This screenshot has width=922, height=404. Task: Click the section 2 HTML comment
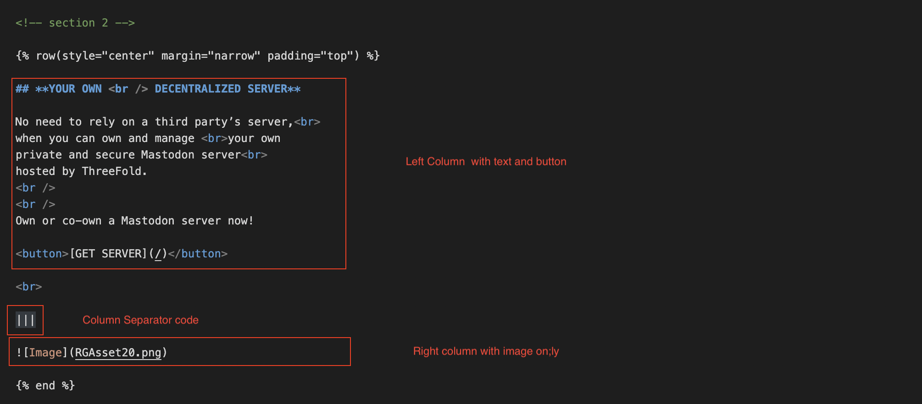(x=75, y=23)
